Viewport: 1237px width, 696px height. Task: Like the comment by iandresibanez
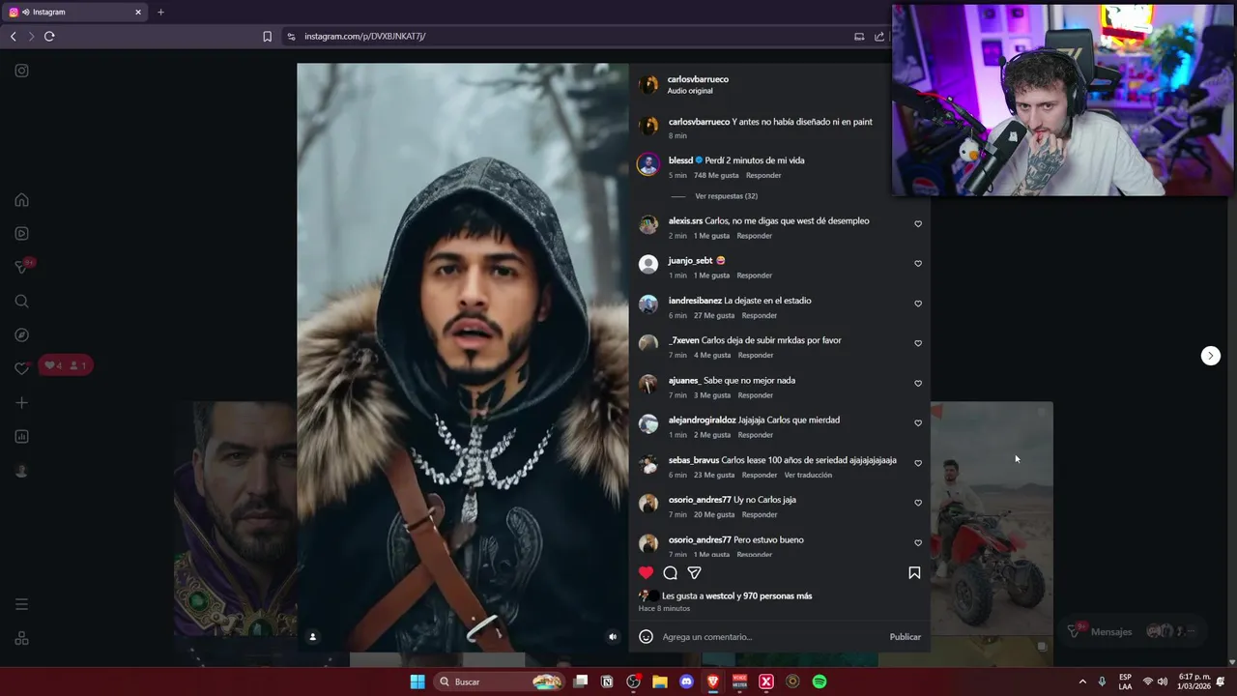pos(918,304)
